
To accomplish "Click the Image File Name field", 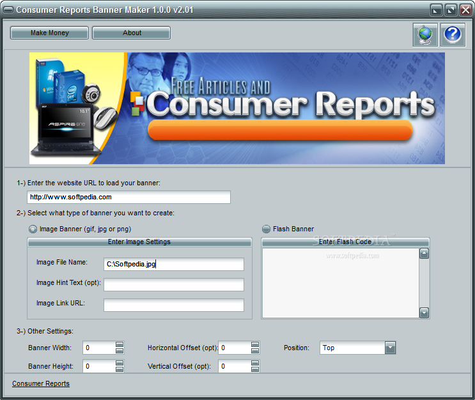I will 174,264.
